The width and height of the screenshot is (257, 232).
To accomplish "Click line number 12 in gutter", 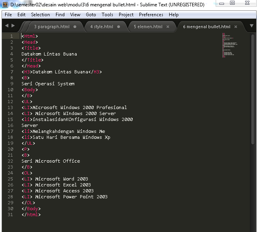I will pyautogui.click(x=10, y=102).
